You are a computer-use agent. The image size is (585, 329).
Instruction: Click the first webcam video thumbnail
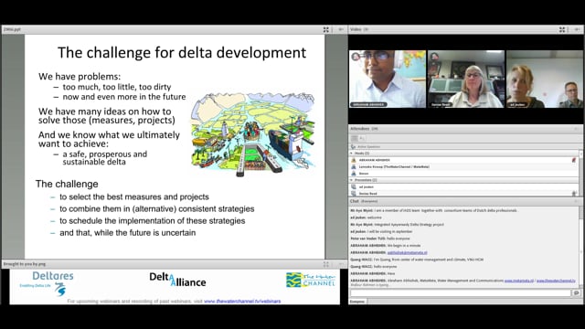pos(388,80)
